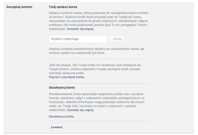Click the divider line above the Zamknij button
The image size is (198, 135).
(x=99, y=121)
